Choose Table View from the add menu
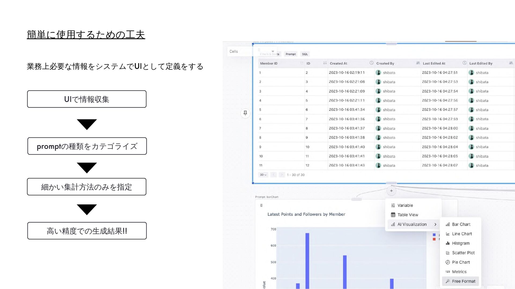The width and height of the screenshot is (515, 289). [413, 215]
